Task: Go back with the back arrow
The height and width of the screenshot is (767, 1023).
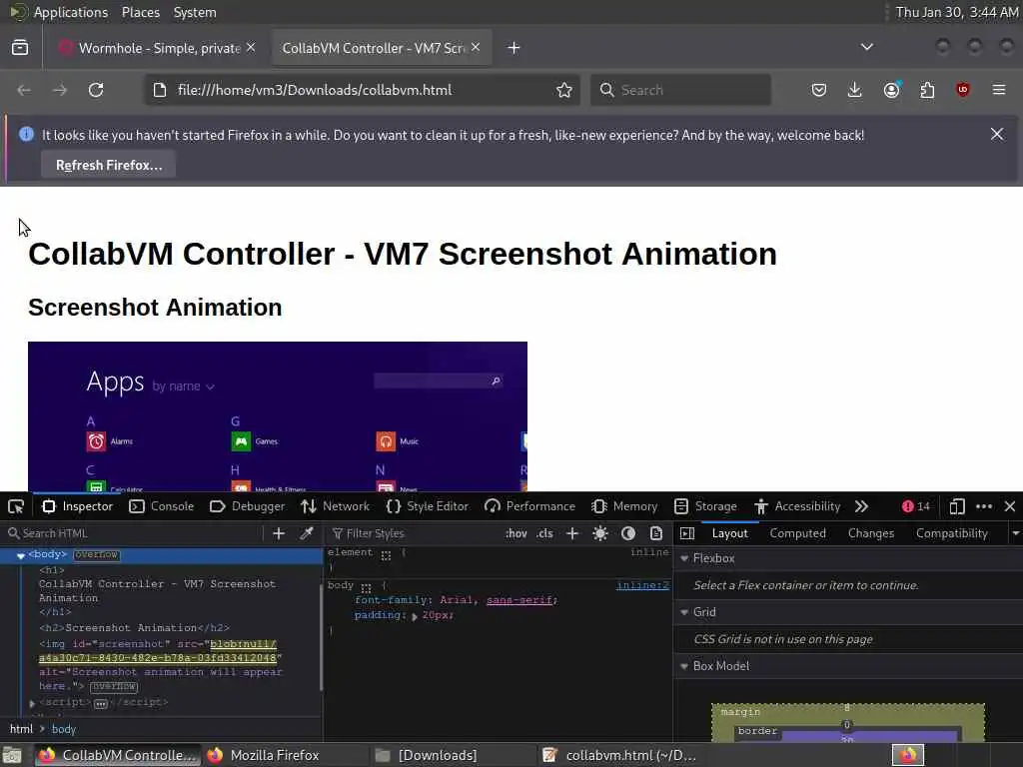Action: pyautogui.click(x=24, y=90)
